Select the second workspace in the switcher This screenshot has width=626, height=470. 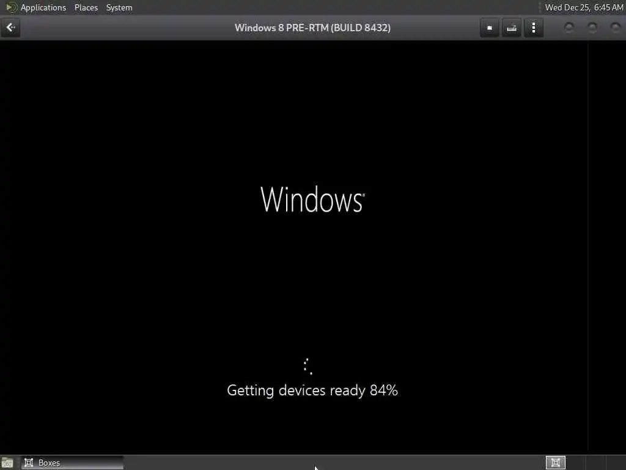click(x=576, y=463)
